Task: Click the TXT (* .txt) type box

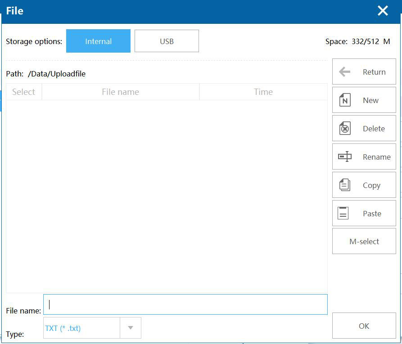Action: 81,328
